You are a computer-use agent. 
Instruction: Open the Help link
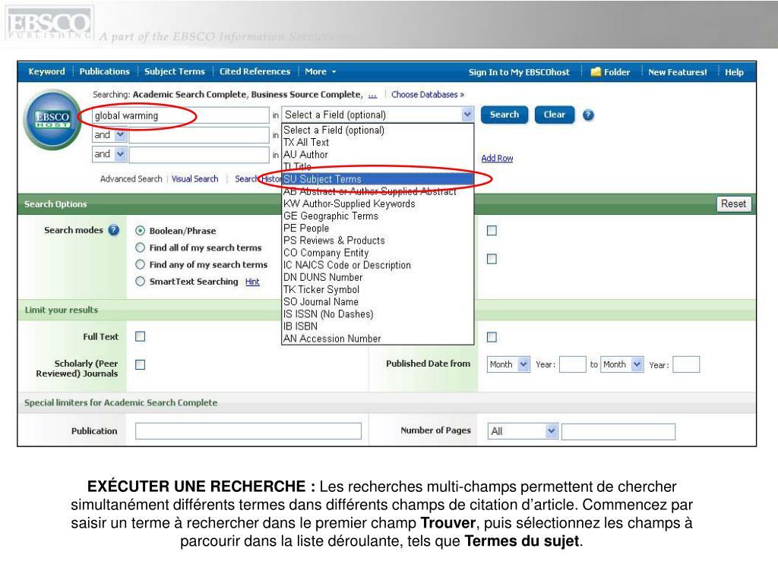pyautogui.click(x=735, y=72)
